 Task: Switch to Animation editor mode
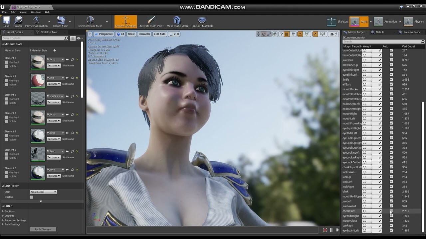pyautogui.click(x=385, y=22)
